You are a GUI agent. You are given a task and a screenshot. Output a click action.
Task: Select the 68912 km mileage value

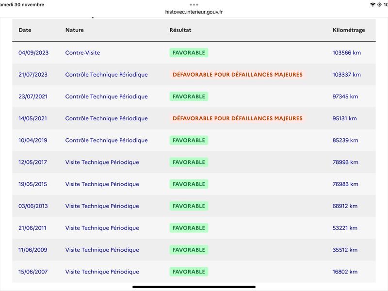click(345, 206)
